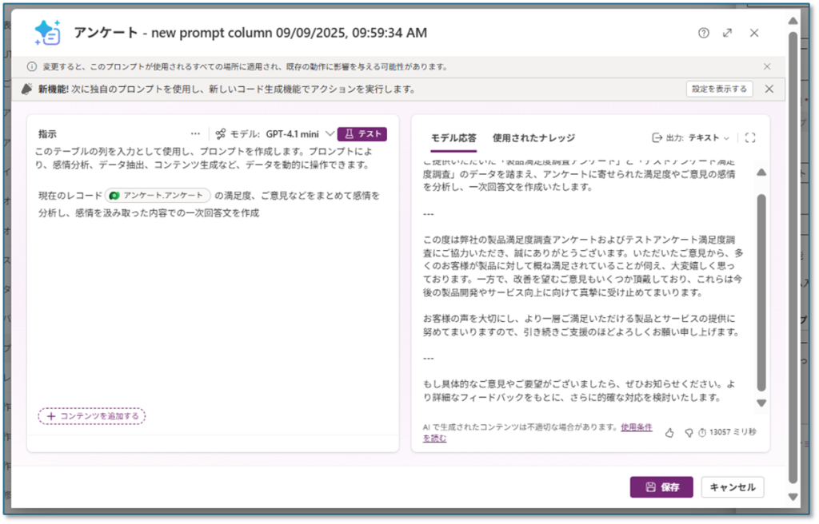Dismiss the change warning info banner
819x524 pixels.
pyautogui.click(x=767, y=66)
